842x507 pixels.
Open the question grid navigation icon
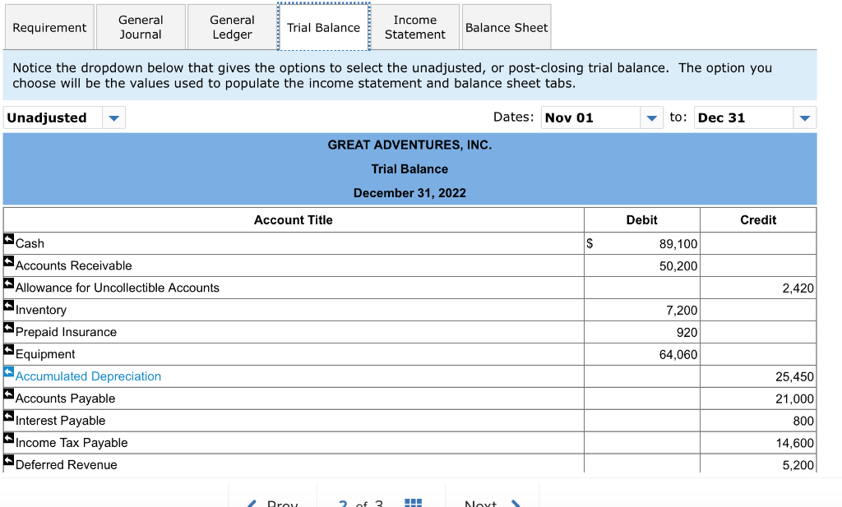(413, 503)
